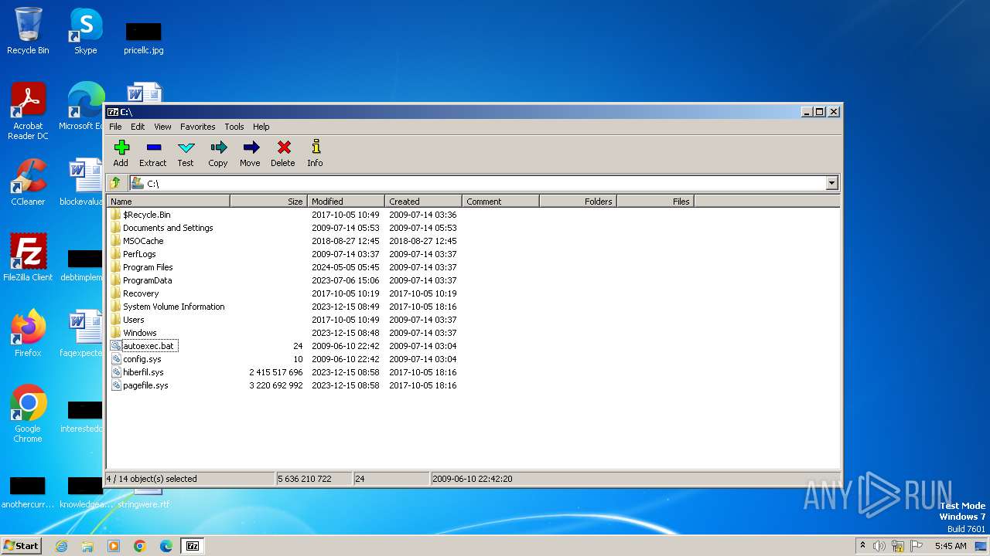Open FileZilla Client desktop icon
The image size is (990, 556).
28,258
